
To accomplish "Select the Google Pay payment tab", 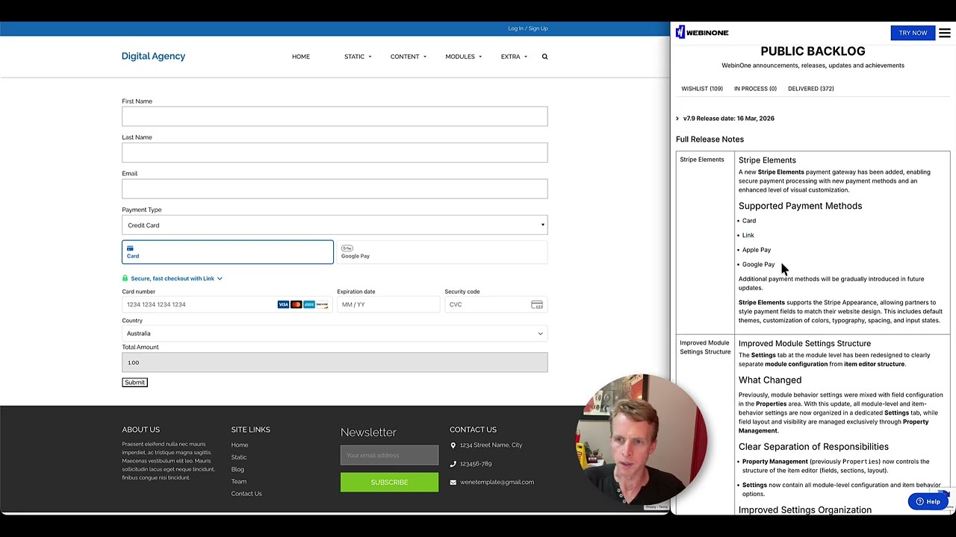I will (441, 252).
